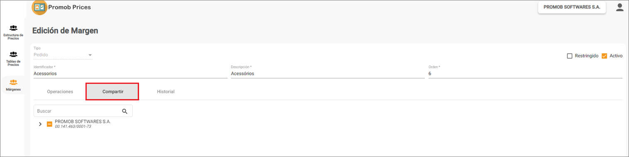Enable the Restringido checkbox
The width and height of the screenshot is (629, 157).
click(570, 56)
